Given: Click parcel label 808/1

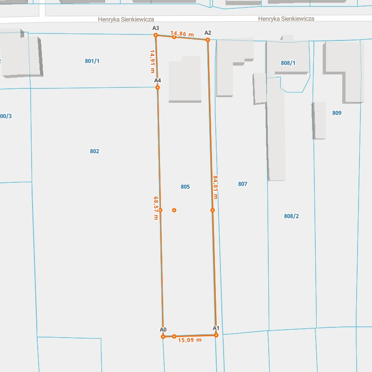Looking at the screenshot, I should [x=288, y=63].
